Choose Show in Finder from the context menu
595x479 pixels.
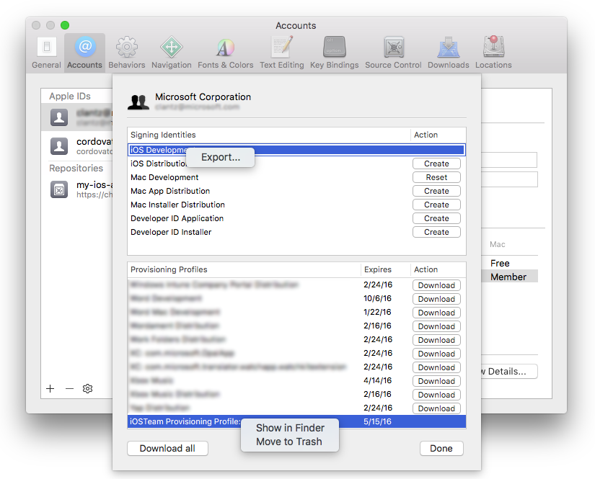290,428
